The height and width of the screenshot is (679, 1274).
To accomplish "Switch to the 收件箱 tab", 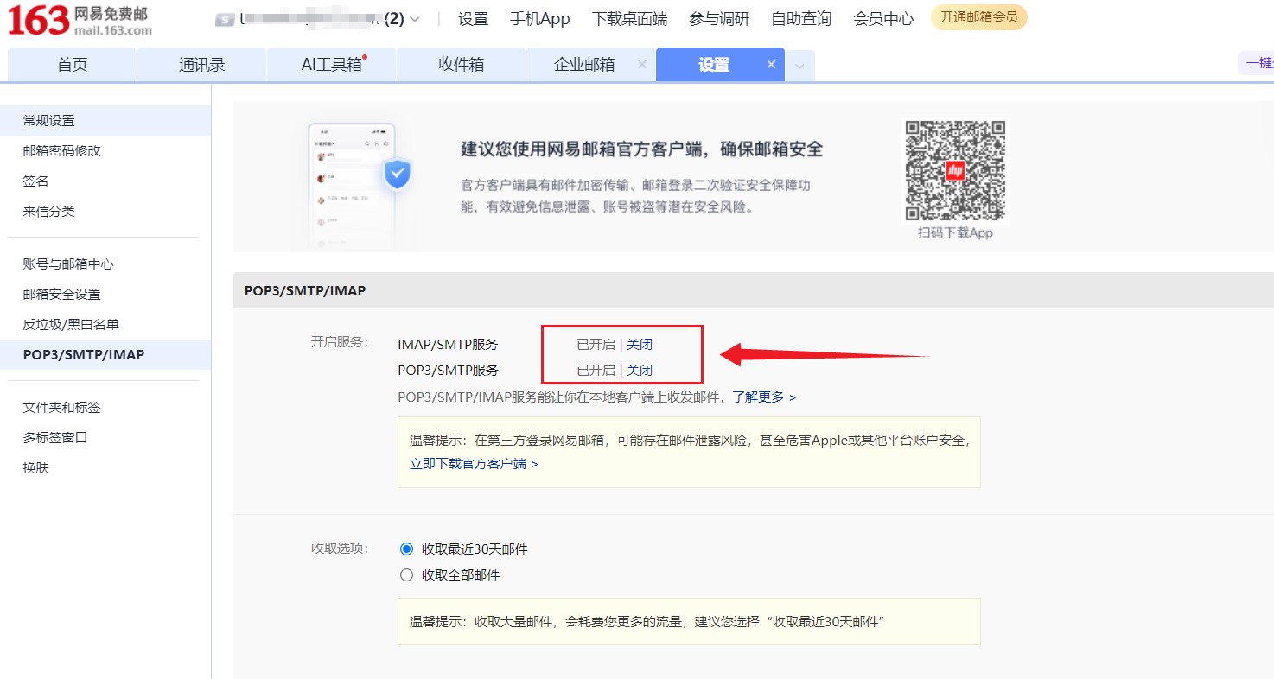I will point(461,65).
